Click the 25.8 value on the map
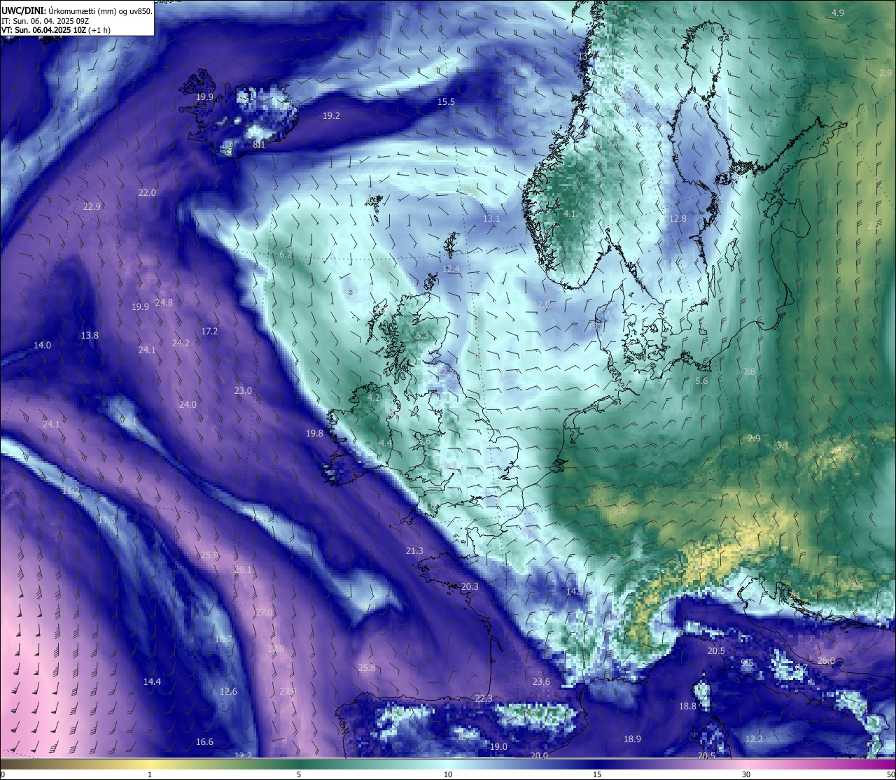896x780 pixels. point(367,668)
